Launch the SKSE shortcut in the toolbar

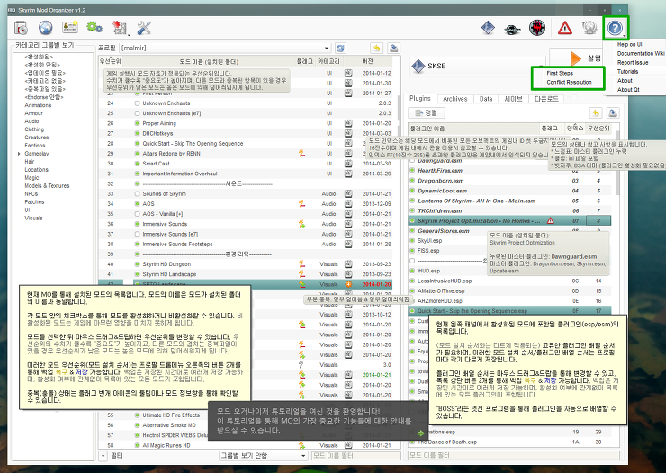(x=488, y=28)
